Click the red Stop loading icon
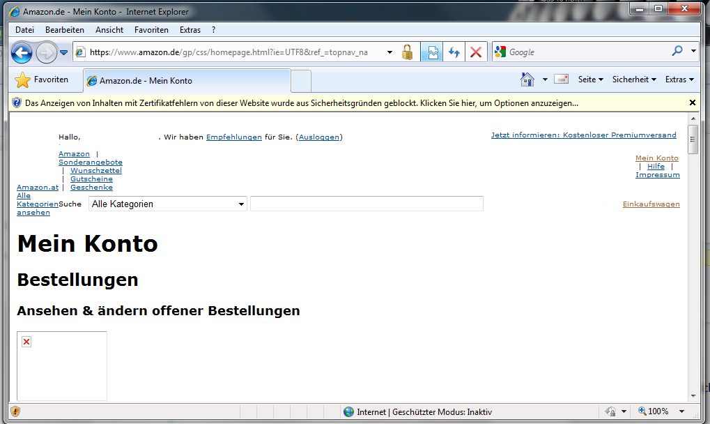 475,52
